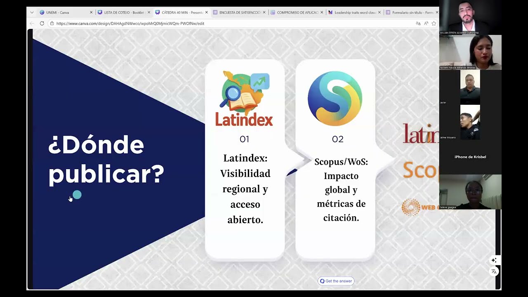This screenshot has width=528, height=297.
Task: Click the Get the answer button
Action: click(x=336, y=281)
